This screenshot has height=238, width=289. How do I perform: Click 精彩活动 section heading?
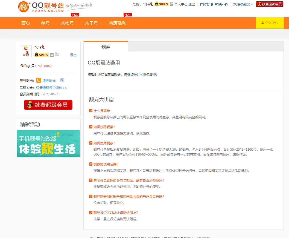(30, 124)
